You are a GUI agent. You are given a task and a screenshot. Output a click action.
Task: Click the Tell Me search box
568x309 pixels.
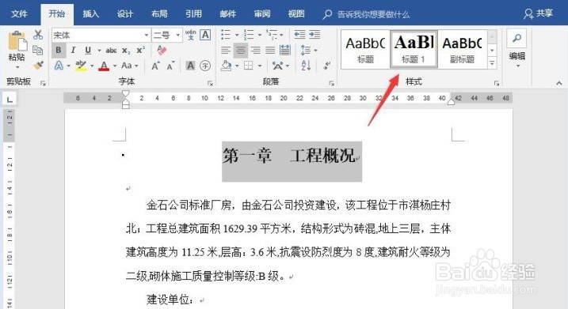(367, 14)
